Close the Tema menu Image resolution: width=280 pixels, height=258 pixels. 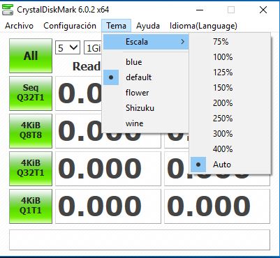point(116,26)
